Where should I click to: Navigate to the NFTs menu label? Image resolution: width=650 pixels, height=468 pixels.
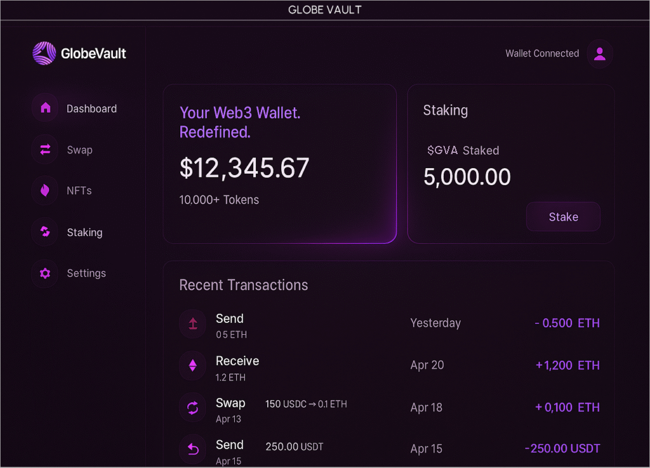point(79,191)
